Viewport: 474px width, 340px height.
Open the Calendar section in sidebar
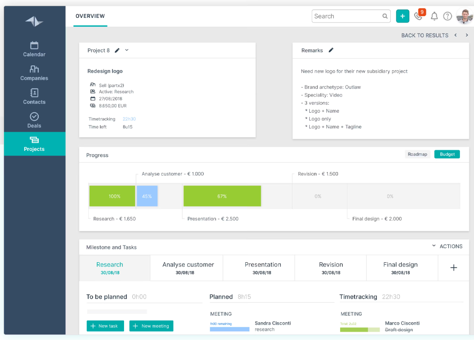tap(34, 49)
